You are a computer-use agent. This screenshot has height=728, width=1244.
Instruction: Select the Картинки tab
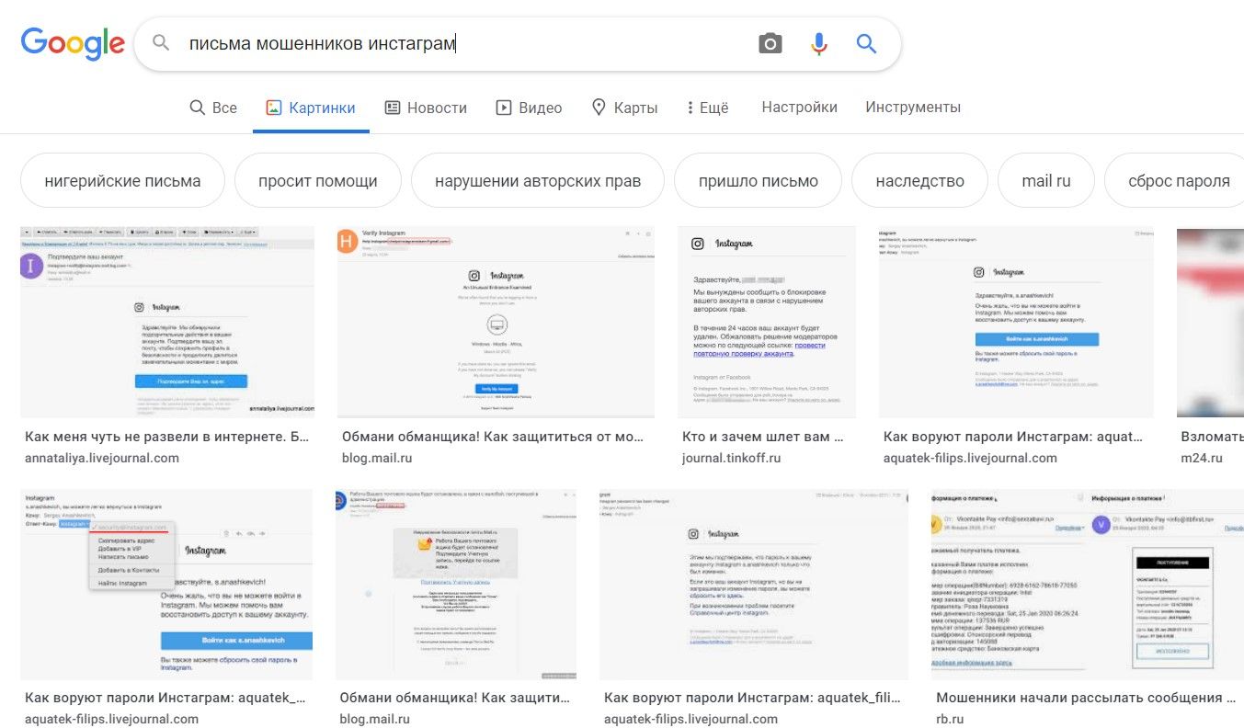[310, 108]
